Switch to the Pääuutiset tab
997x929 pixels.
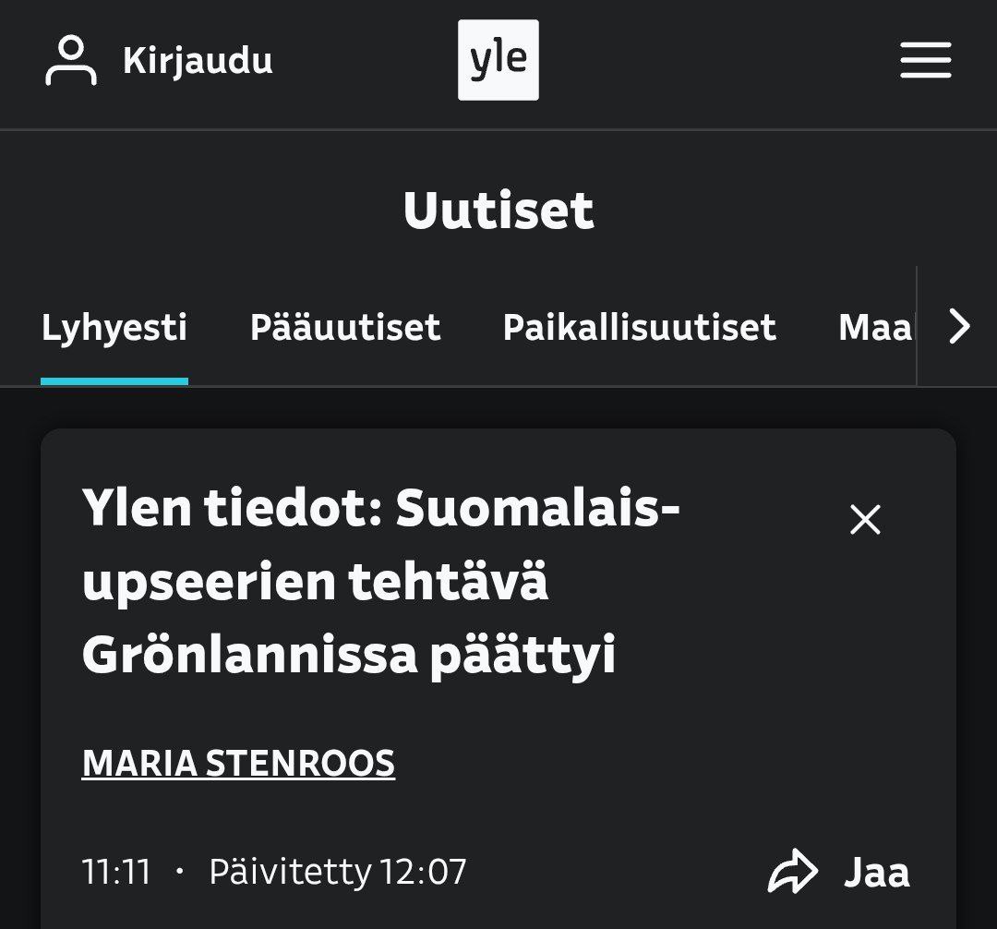(345, 328)
